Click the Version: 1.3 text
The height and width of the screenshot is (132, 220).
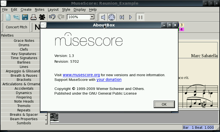(64, 56)
